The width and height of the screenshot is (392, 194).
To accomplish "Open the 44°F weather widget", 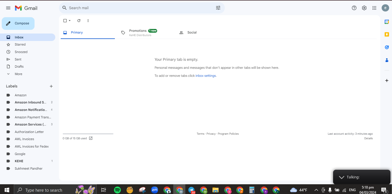I will [x=299, y=190].
